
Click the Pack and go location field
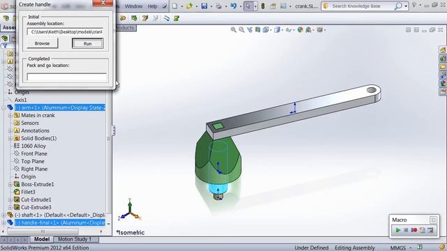tap(67, 77)
